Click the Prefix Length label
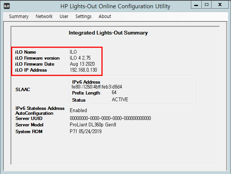231x174 pixels. pyautogui.click(x=86, y=93)
